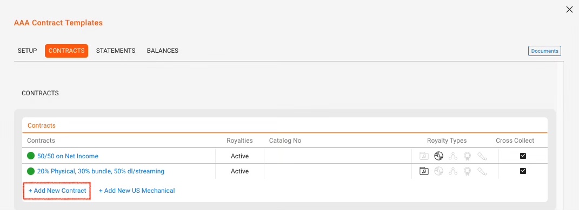Click the green status dot beside 50/50 on Net Income
This screenshot has width=579, height=210.
coord(31,156)
